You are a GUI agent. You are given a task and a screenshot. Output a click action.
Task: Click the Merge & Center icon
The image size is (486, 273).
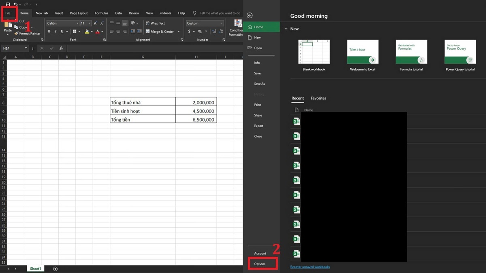click(x=148, y=31)
